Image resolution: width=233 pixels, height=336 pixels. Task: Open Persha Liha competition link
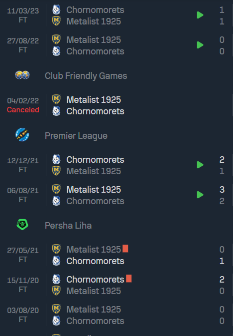click(x=68, y=226)
